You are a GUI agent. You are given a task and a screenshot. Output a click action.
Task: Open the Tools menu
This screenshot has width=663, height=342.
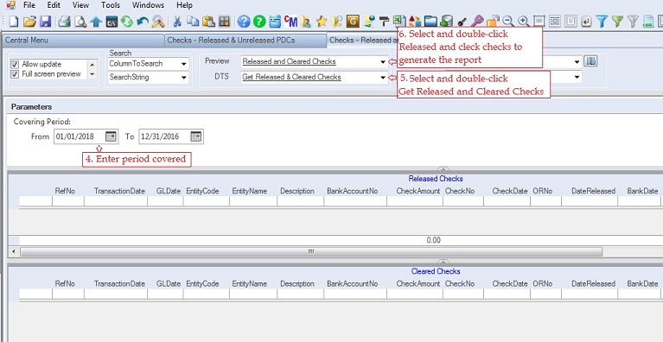[x=111, y=5]
